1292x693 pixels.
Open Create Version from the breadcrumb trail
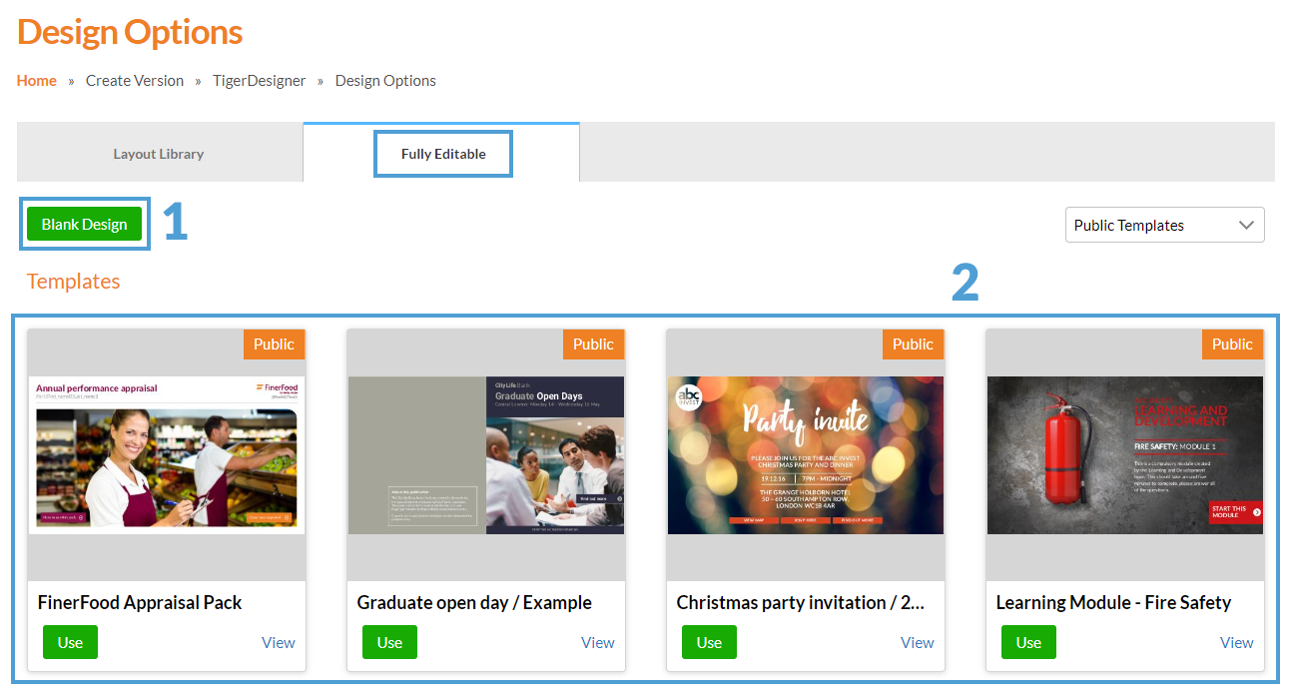[x=135, y=81]
